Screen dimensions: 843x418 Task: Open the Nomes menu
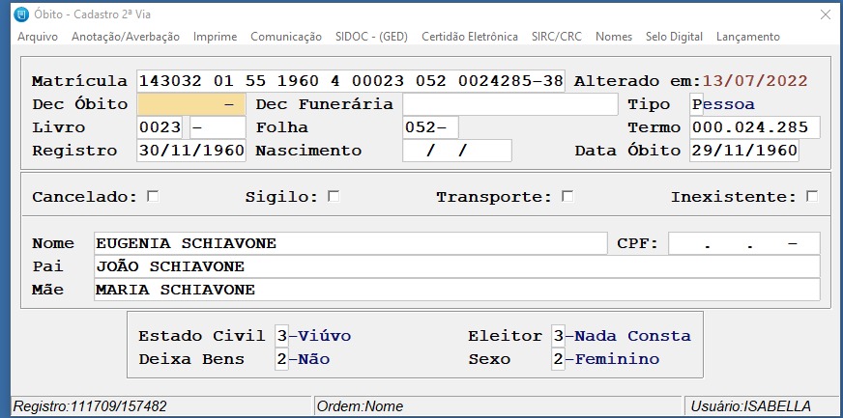pyautogui.click(x=614, y=37)
